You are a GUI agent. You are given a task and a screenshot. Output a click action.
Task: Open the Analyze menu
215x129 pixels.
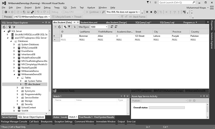point(91,8)
